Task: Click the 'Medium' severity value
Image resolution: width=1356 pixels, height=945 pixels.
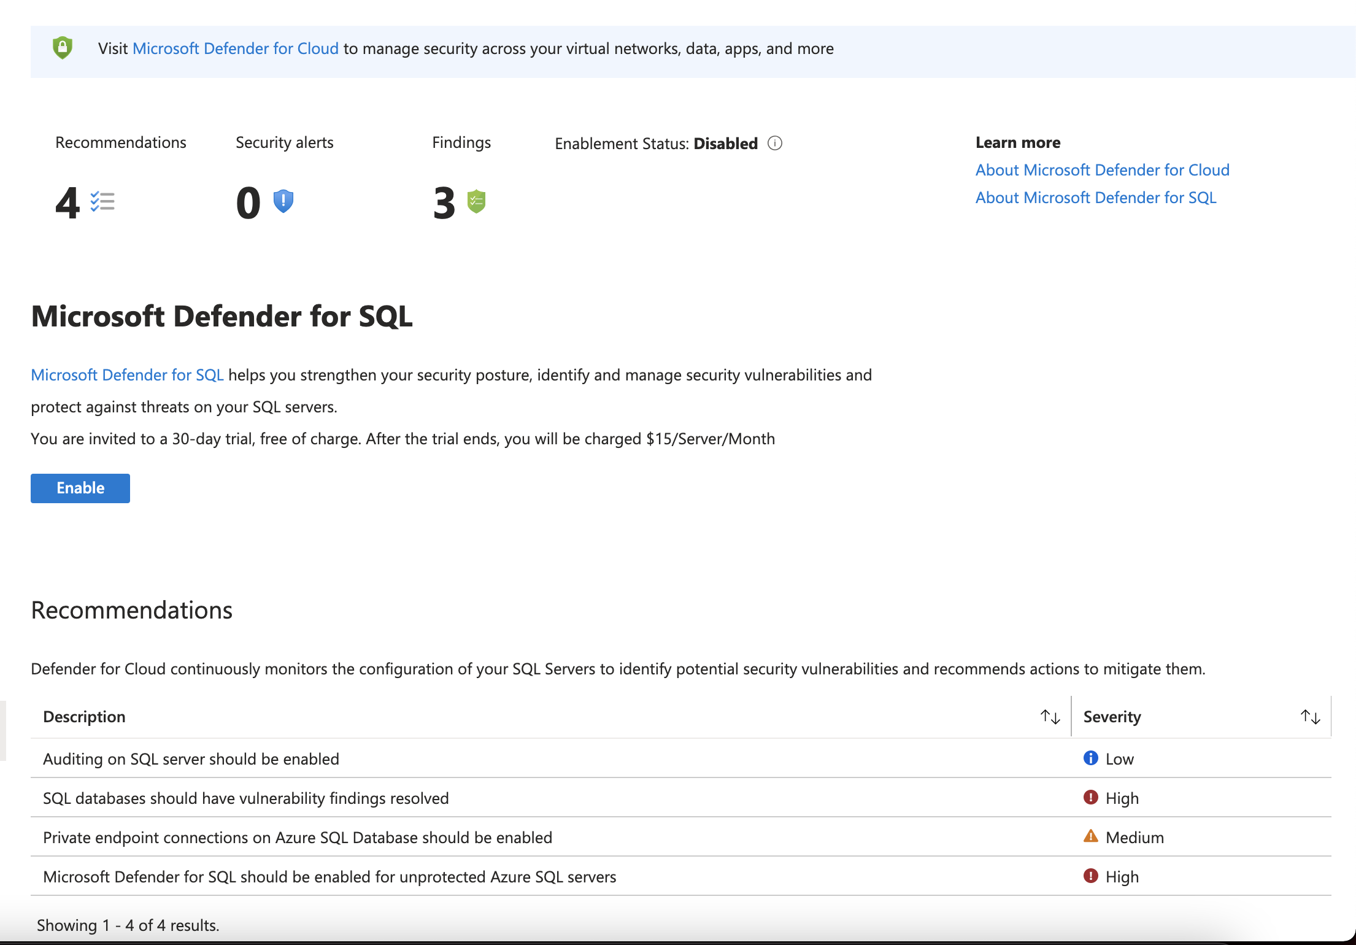Action: (1134, 838)
